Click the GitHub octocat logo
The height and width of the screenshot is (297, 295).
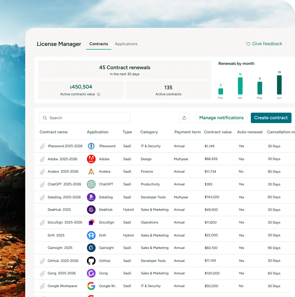click(91, 261)
